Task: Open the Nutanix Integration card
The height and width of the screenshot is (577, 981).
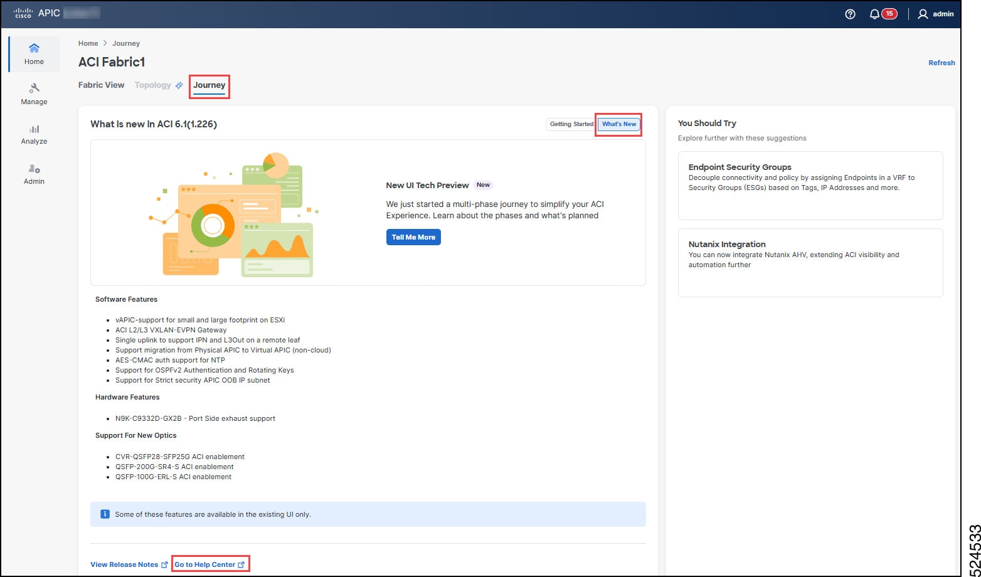Action: (810, 263)
